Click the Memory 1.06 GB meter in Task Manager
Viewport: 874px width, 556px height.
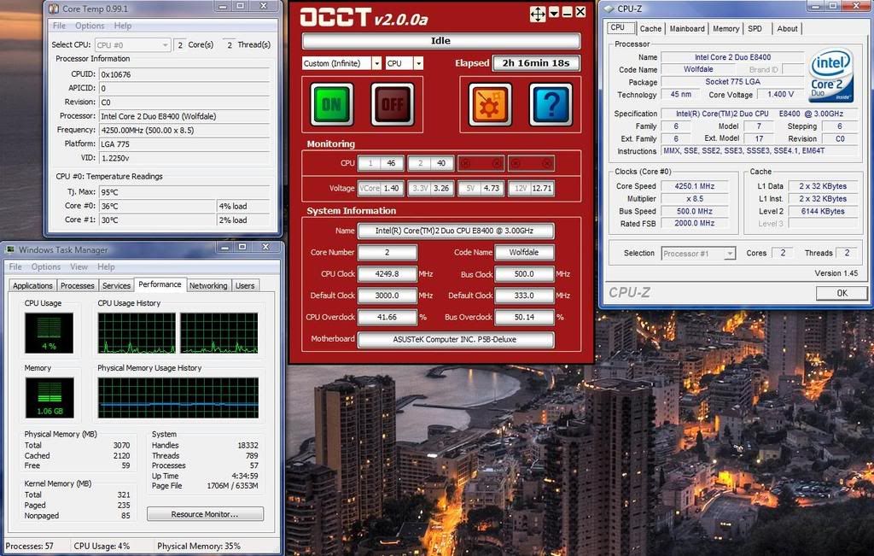pyautogui.click(x=49, y=398)
